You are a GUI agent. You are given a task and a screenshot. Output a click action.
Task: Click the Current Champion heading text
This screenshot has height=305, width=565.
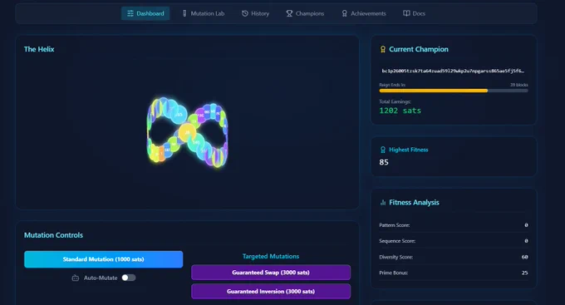[419, 49]
